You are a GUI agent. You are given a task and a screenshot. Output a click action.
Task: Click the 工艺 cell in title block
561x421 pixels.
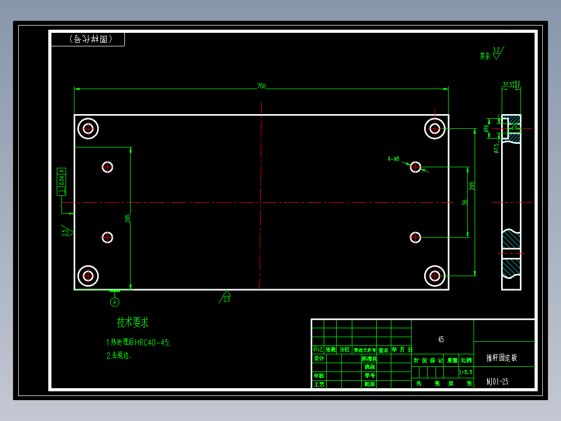pos(319,385)
